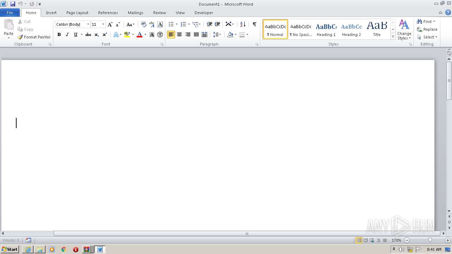The width and height of the screenshot is (452, 254).
Task: Click the Sort A-Z icon
Action: coord(243,24)
